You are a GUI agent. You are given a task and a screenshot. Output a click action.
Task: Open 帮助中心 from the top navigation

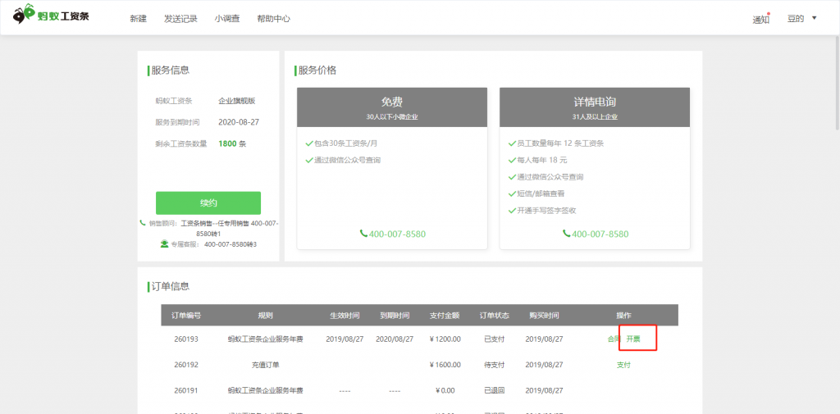273,19
